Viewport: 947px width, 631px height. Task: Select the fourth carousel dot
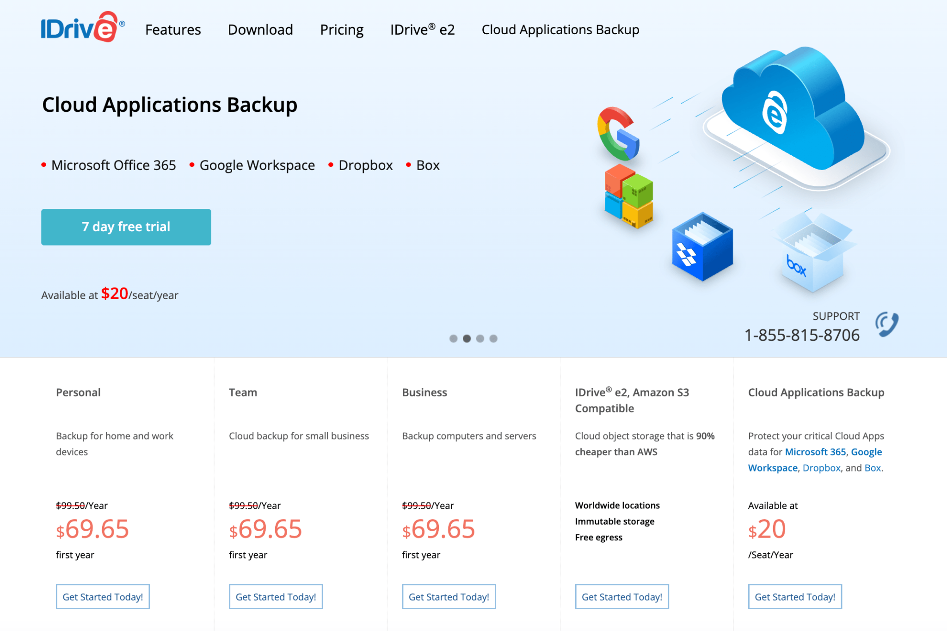(493, 338)
